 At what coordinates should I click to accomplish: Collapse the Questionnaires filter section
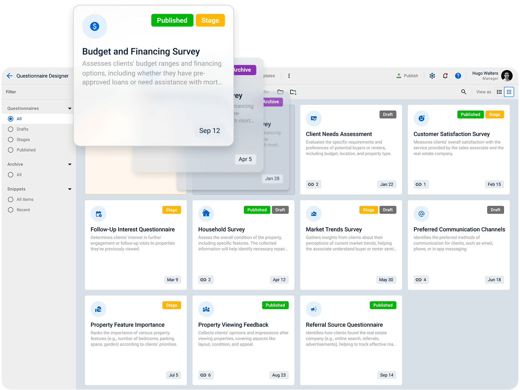(70, 109)
